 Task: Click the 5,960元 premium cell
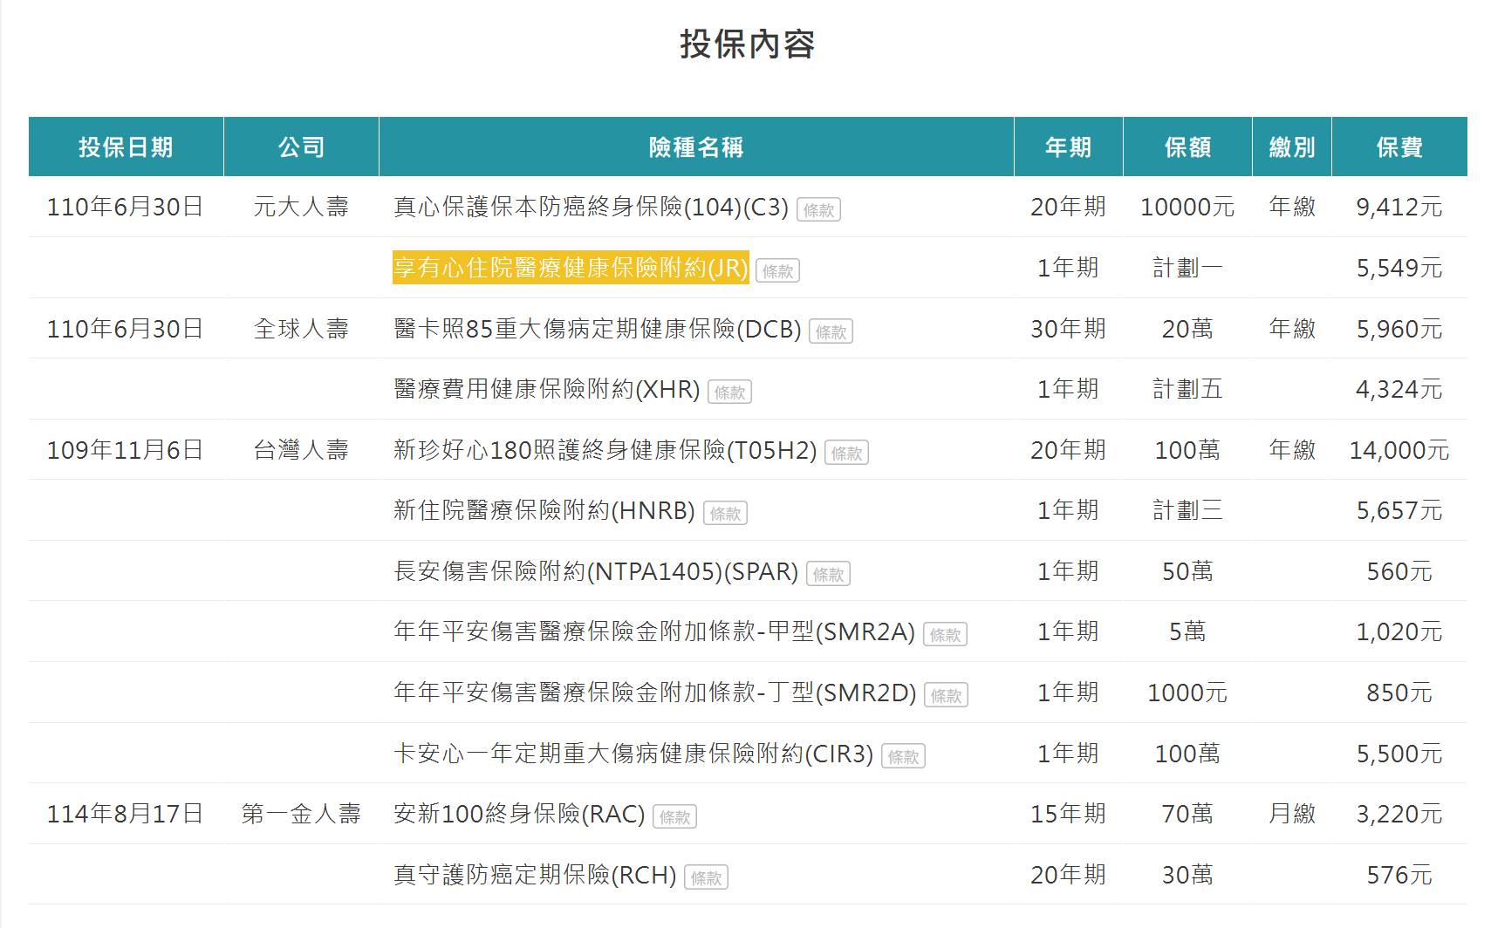pos(1399,329)
